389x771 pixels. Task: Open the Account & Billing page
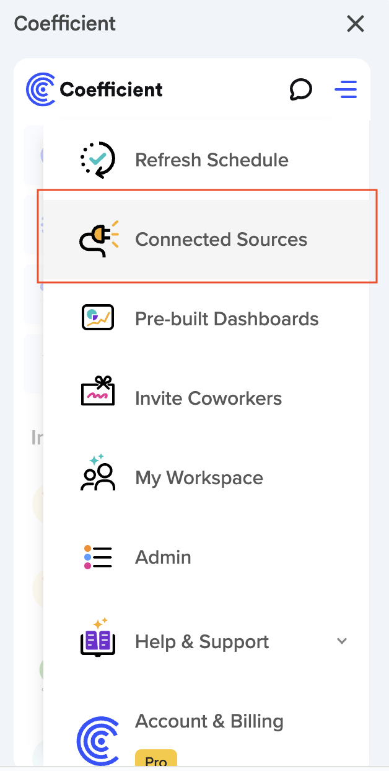pyautogui.click(x=209, y=721)
